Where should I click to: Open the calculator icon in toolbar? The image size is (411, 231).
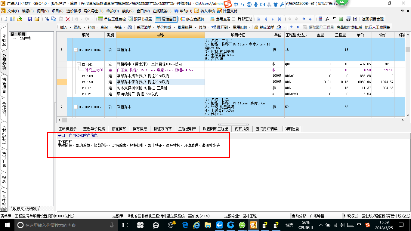click(x=320, y=19)
